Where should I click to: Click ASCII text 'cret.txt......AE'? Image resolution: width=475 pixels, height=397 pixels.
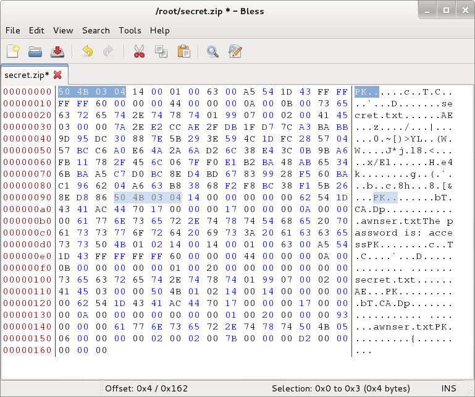point(403,115)
